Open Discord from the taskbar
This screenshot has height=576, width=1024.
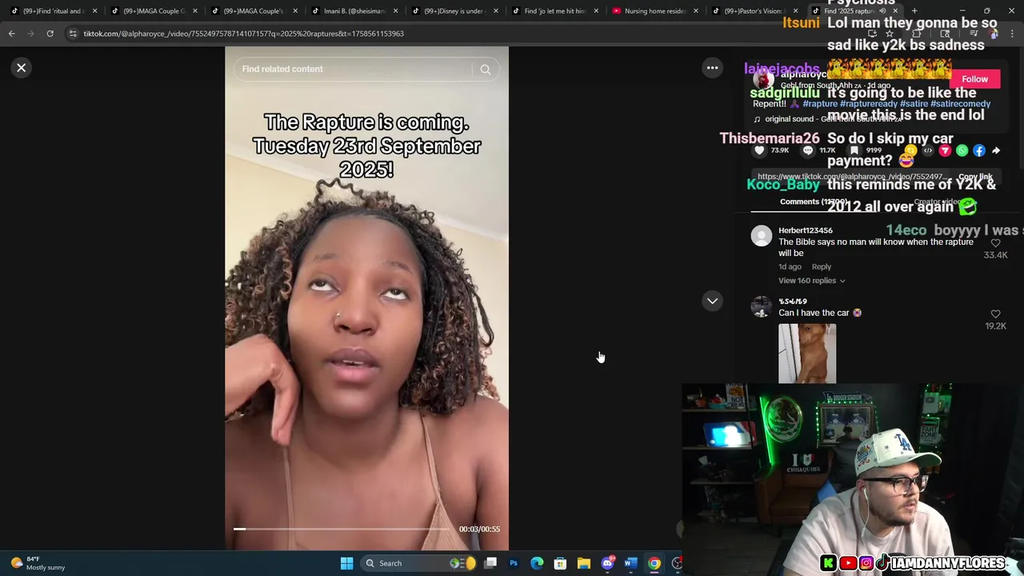(x=607, y=563)
